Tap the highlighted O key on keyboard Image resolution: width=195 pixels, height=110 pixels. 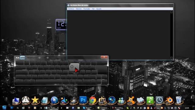click(x=74, y=67)
